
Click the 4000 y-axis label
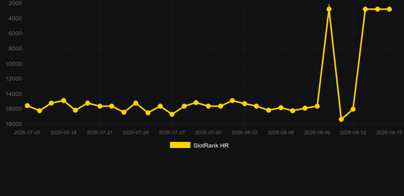point(15,18)
